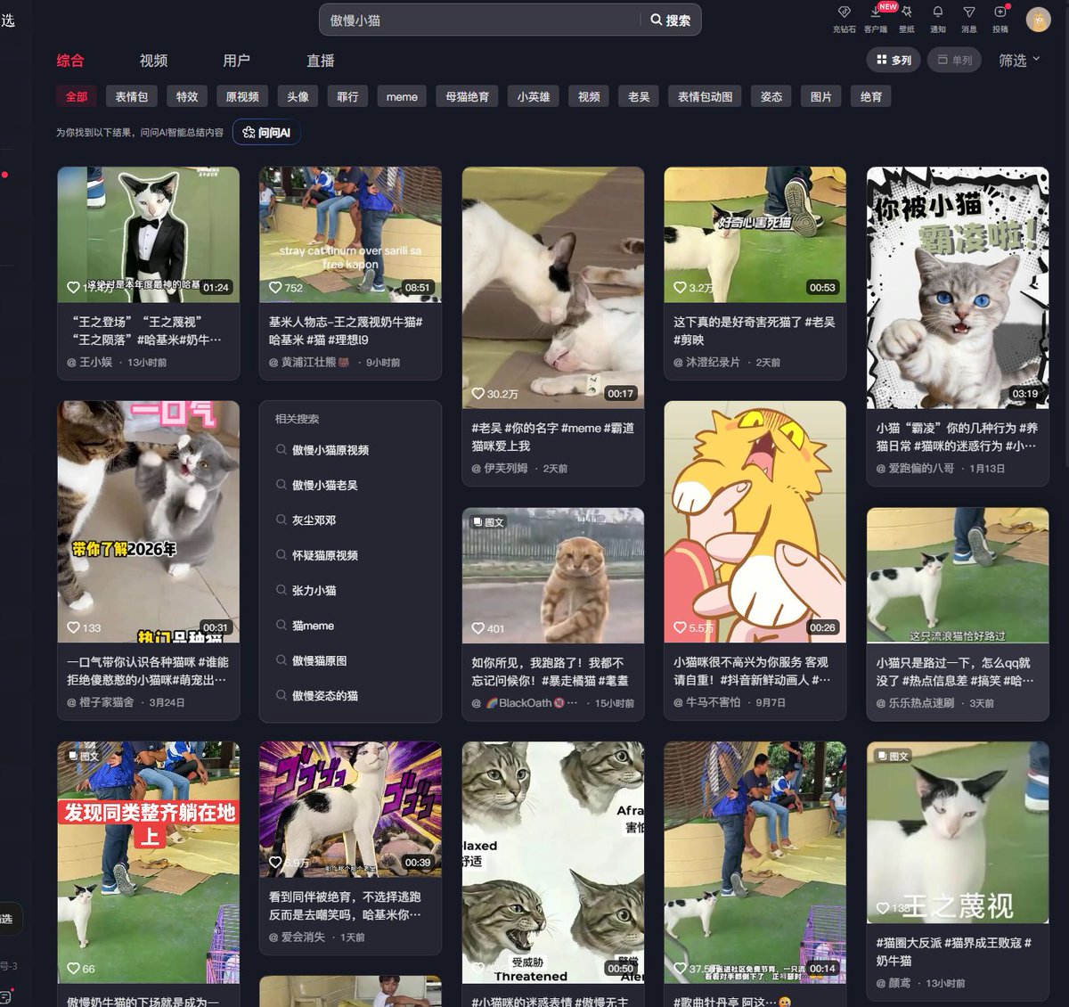The width and height of the screenshot is (1069, 1007).
Task: Select the meme filter chip
Action: (x=402, y=96)
